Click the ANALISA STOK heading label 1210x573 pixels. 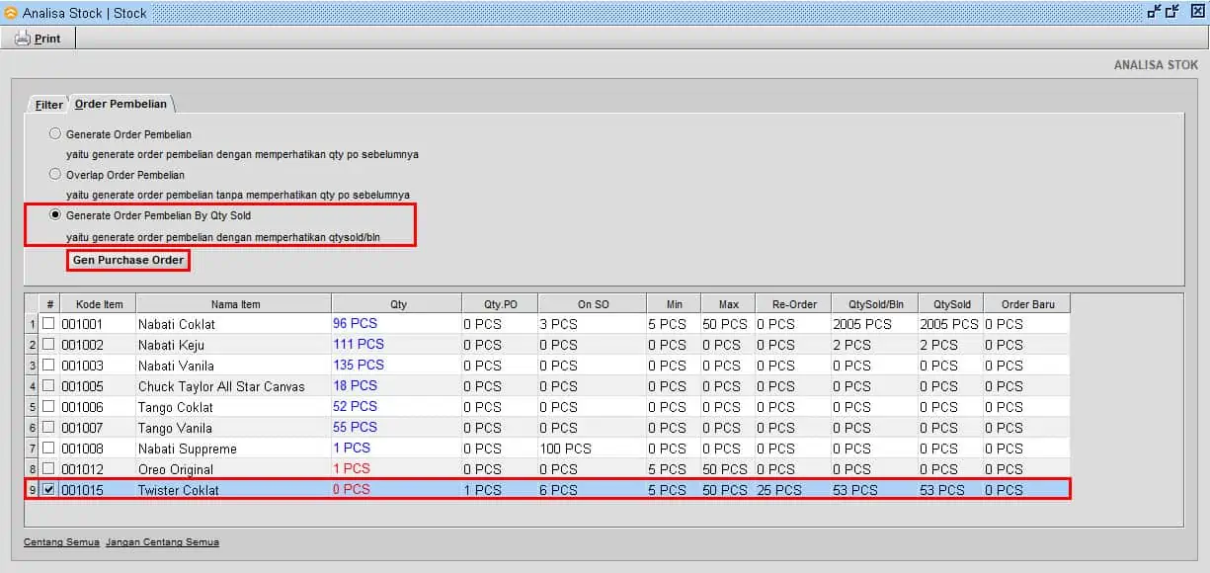tap(1156, 65)
